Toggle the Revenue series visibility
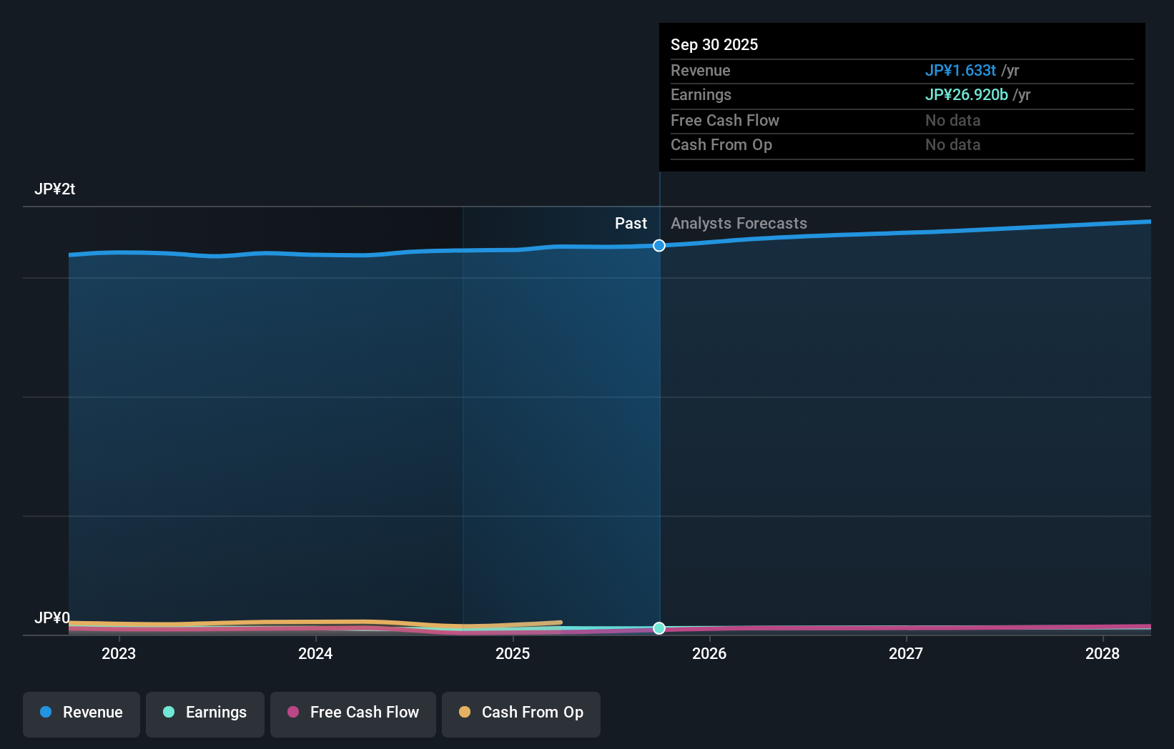 click(81, 714)
